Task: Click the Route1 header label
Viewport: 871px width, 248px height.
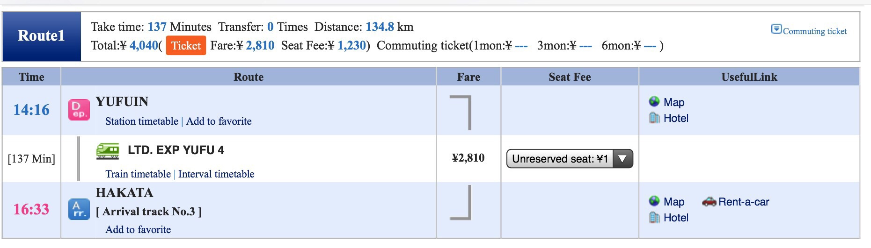Action: (x=41, y=36)
